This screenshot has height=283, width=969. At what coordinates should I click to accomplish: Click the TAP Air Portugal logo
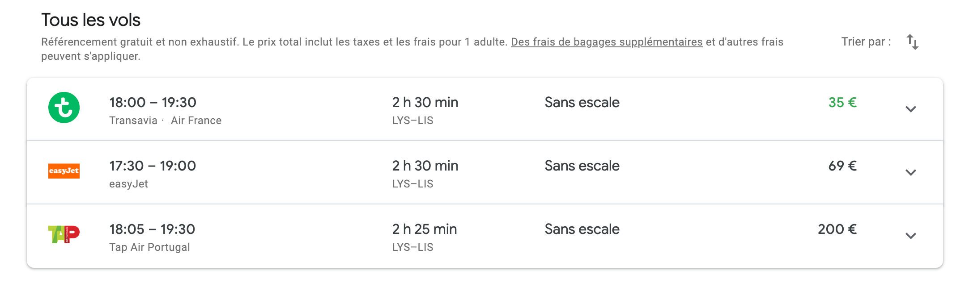[64, 234]
